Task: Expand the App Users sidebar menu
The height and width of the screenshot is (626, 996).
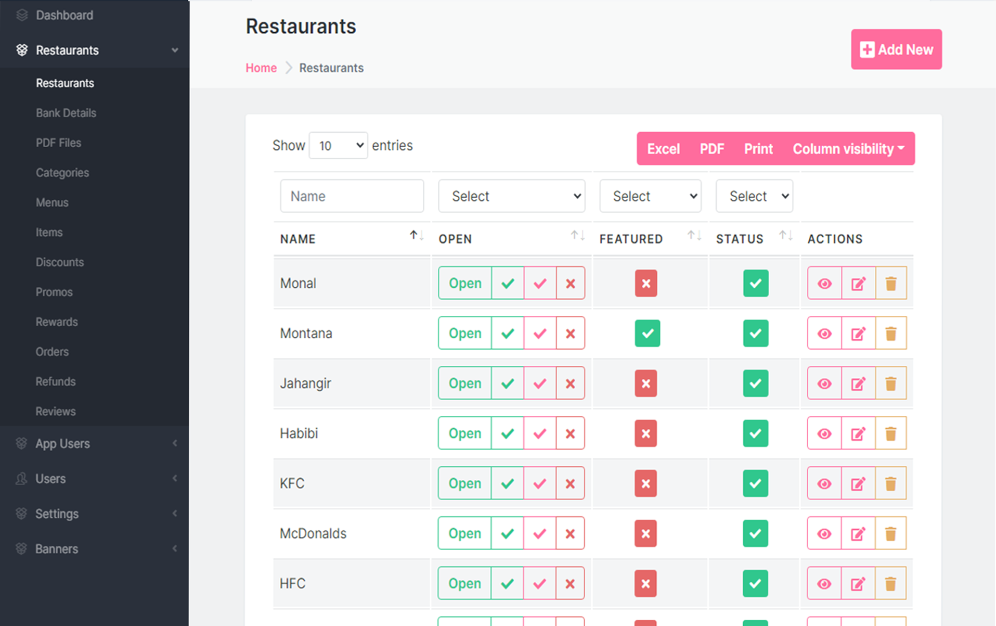Action: [95, 443]
